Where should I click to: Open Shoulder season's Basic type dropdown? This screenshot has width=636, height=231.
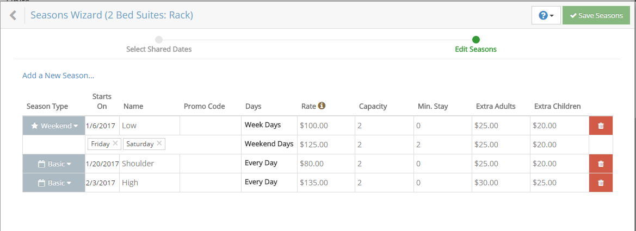[x=54, y=164]
